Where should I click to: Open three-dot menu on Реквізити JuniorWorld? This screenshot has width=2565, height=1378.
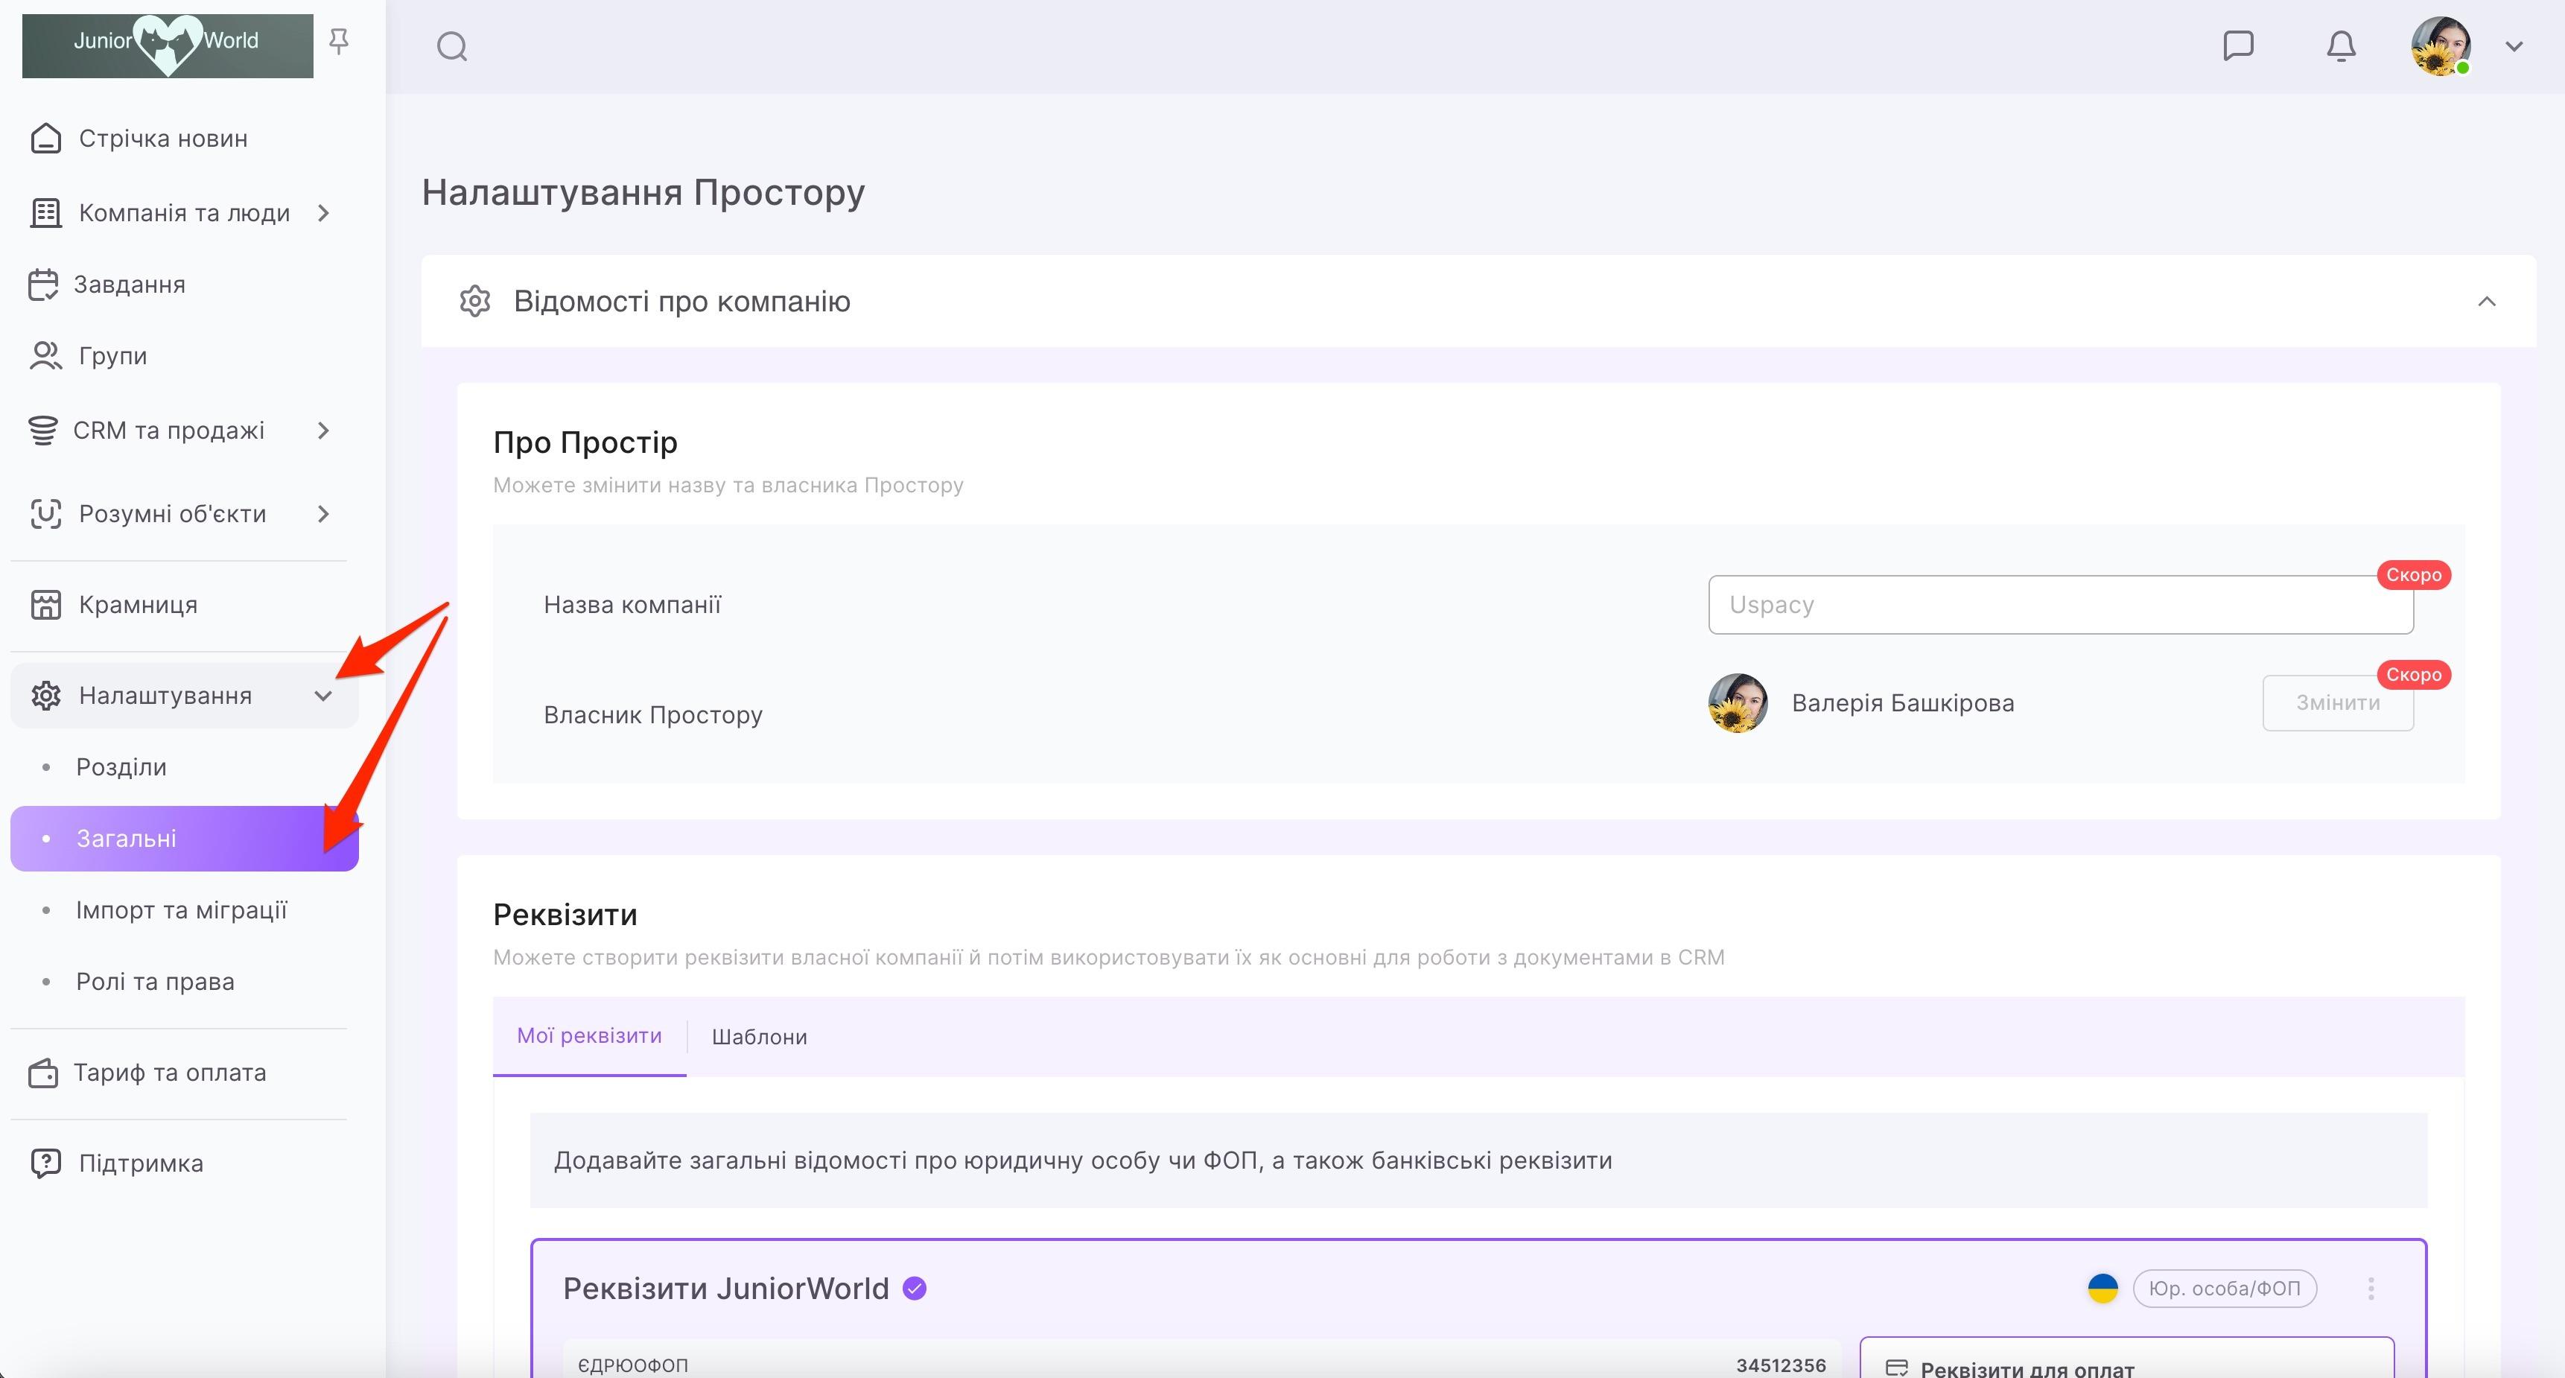point(2371,1289)
